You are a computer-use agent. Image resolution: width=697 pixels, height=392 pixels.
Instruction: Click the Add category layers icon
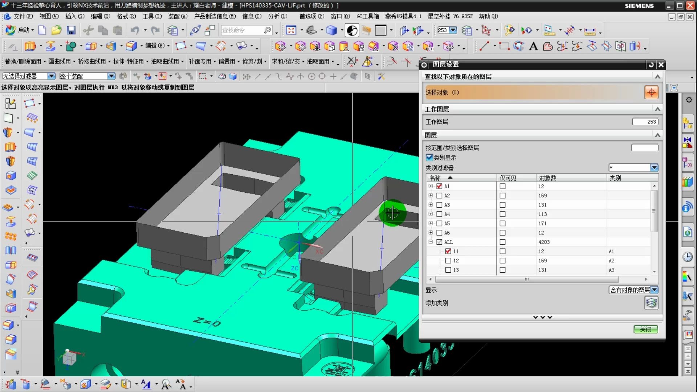tap(651, 303)
